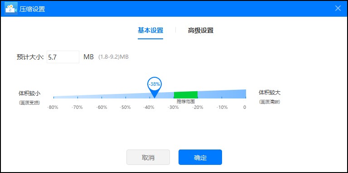
Task: Set slider at the -60% tick label
Action: [101, 108]
